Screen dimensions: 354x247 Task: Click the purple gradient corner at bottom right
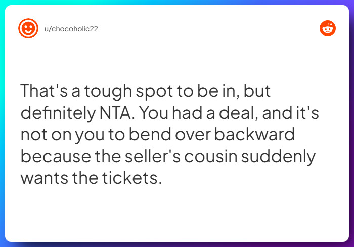(351, 244)
